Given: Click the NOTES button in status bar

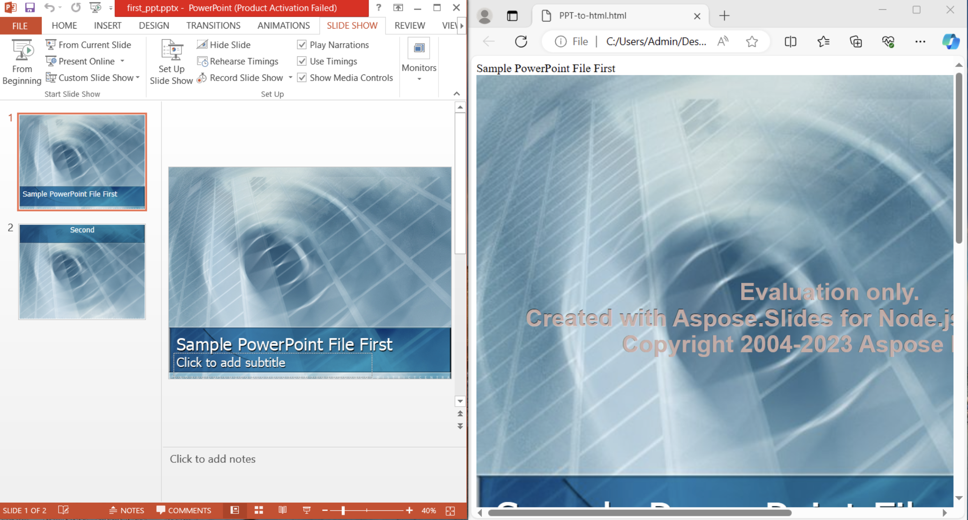Looking at the screenshot, I should point(127,510).
